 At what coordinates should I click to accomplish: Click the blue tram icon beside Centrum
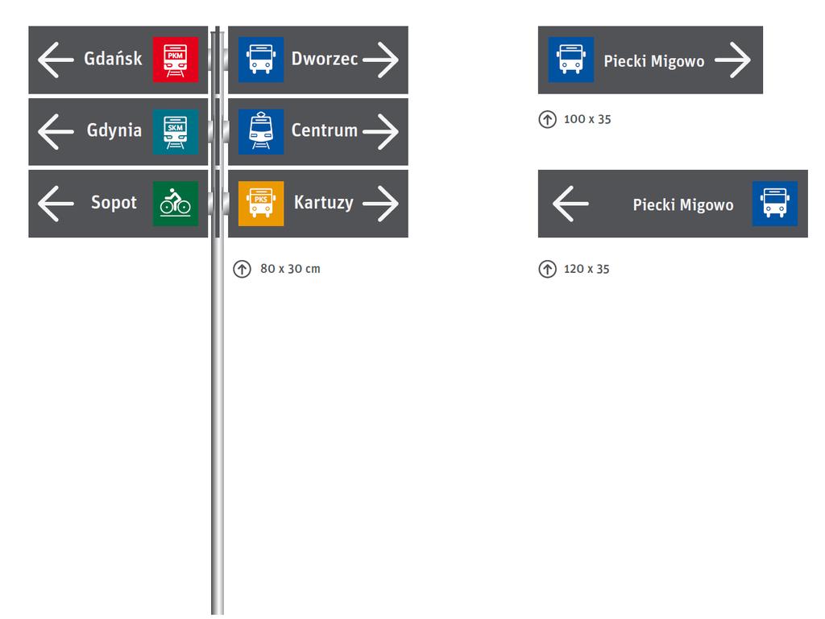[261, 131]
